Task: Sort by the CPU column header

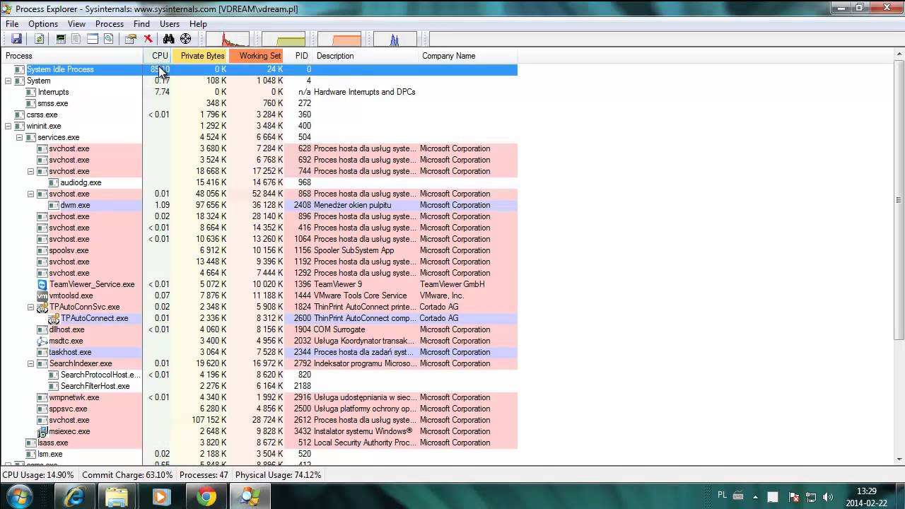Action: [x=158, y=56]
